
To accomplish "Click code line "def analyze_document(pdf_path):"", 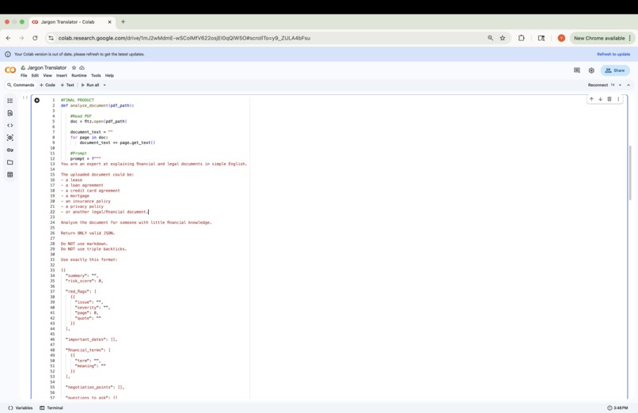I will pos(97,105).
